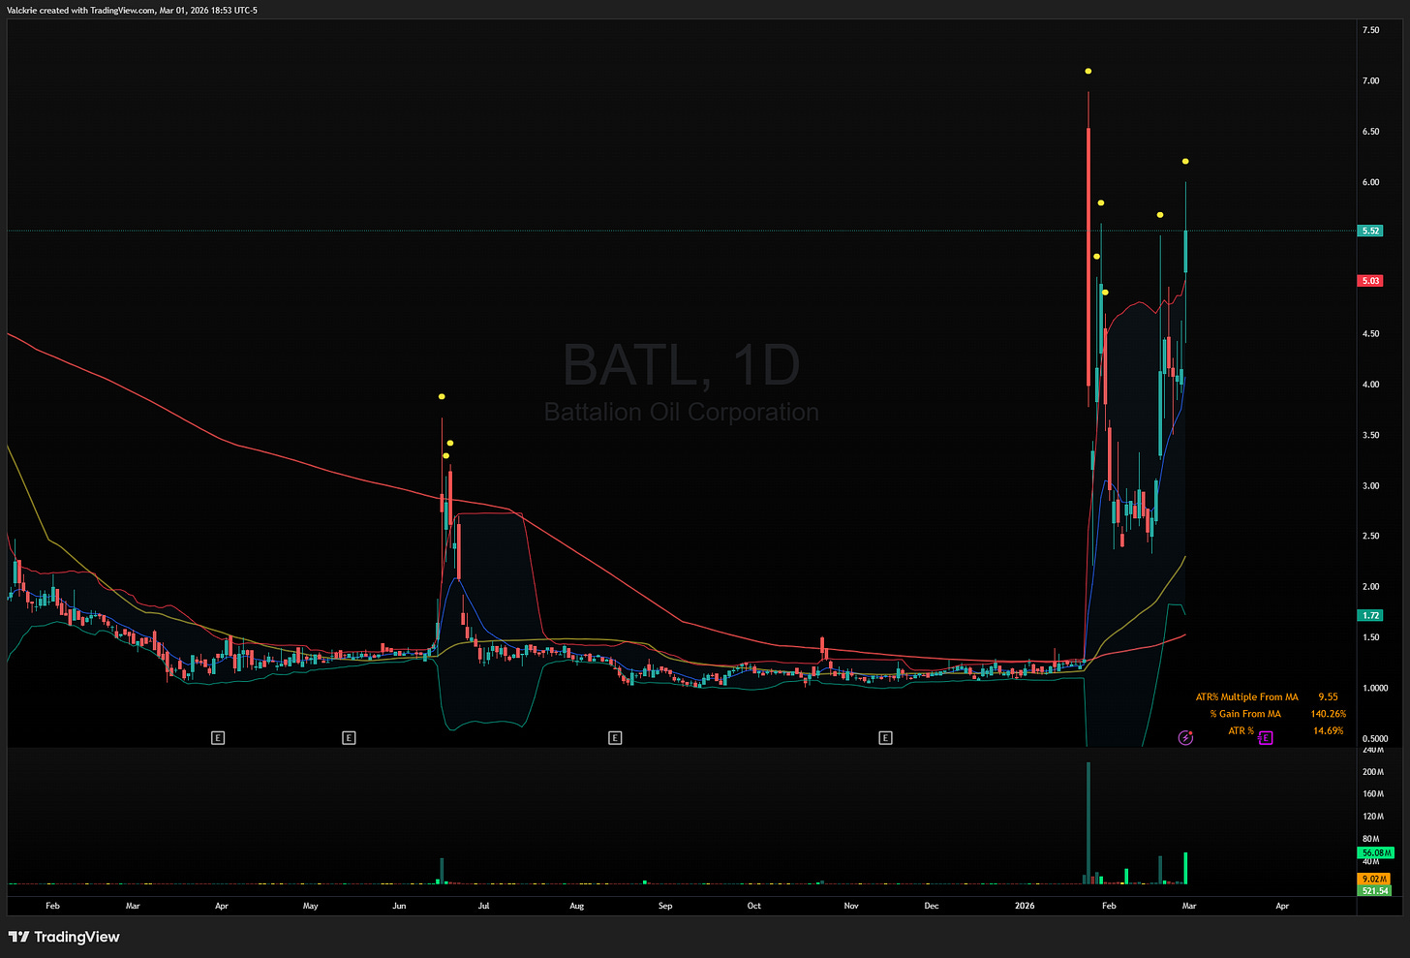
Task: Click the 1.0000 price scale tick
Action: (1374, 688)
